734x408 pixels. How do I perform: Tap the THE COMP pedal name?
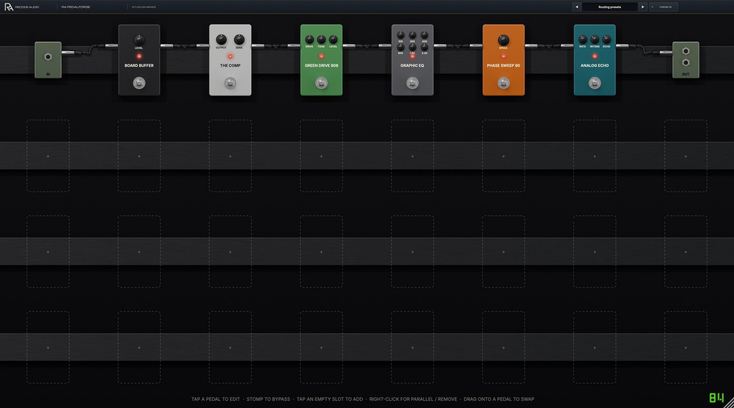coord(230,66)
